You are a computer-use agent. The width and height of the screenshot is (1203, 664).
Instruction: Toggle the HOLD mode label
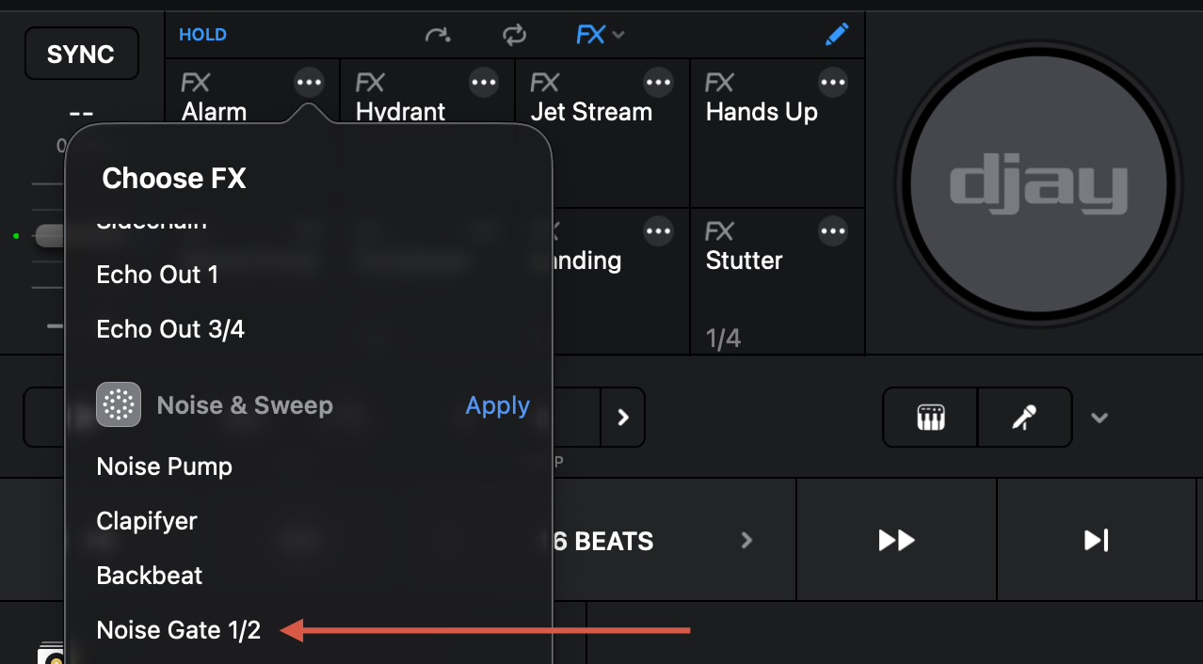[x=202, y=35]
